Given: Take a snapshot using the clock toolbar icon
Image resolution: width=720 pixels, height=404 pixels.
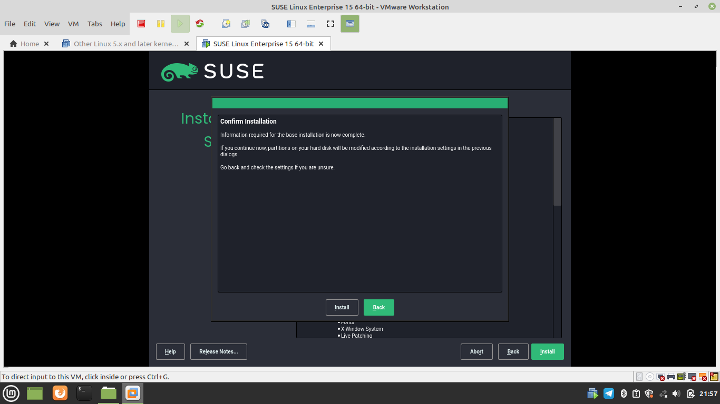Looking at the screenshot, I should [226, 24].
